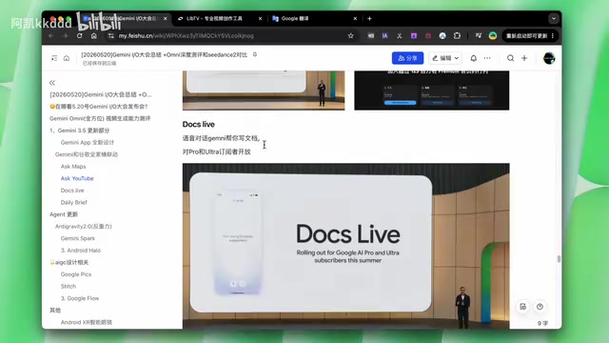Viewport: 609px width, 343px height.
Task: Click the comments panel icon at bottom right
Action: (x=522, y=307)
